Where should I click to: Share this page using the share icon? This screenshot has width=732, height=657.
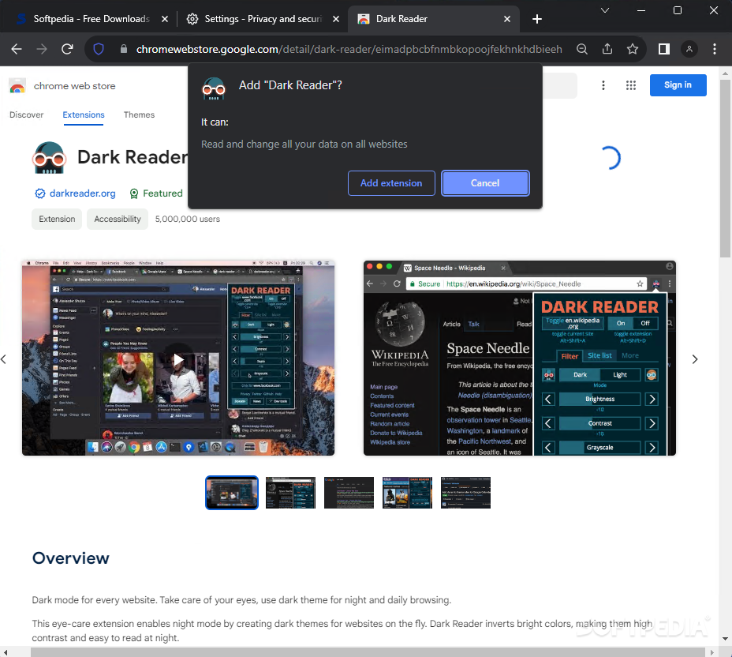[607, 49]
